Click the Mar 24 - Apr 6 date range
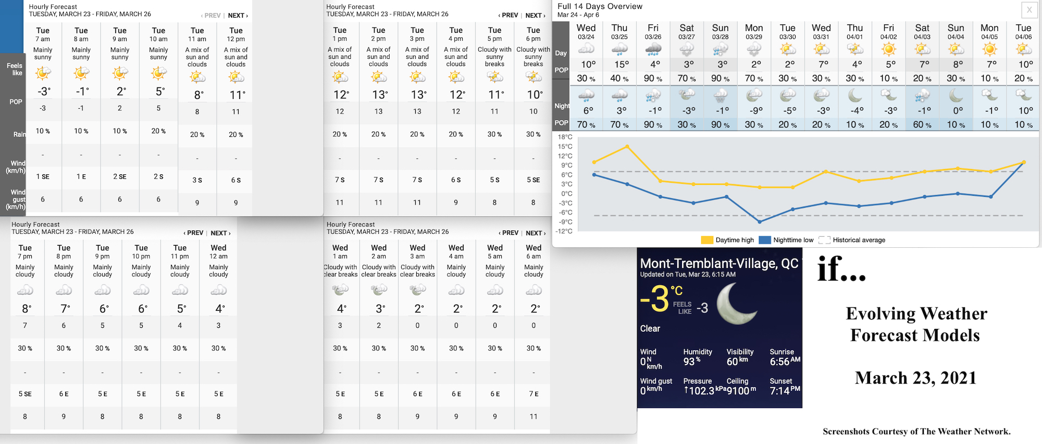Viewport: 1042px width, 444px height. coord(578,15)
